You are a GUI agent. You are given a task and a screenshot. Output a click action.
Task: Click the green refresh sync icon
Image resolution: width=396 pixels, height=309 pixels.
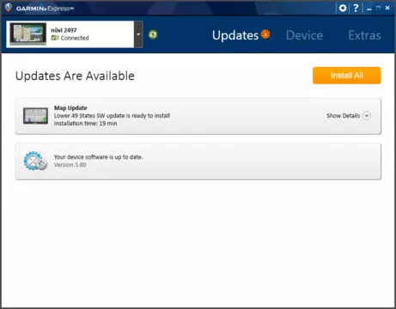[x=153, y=34]
